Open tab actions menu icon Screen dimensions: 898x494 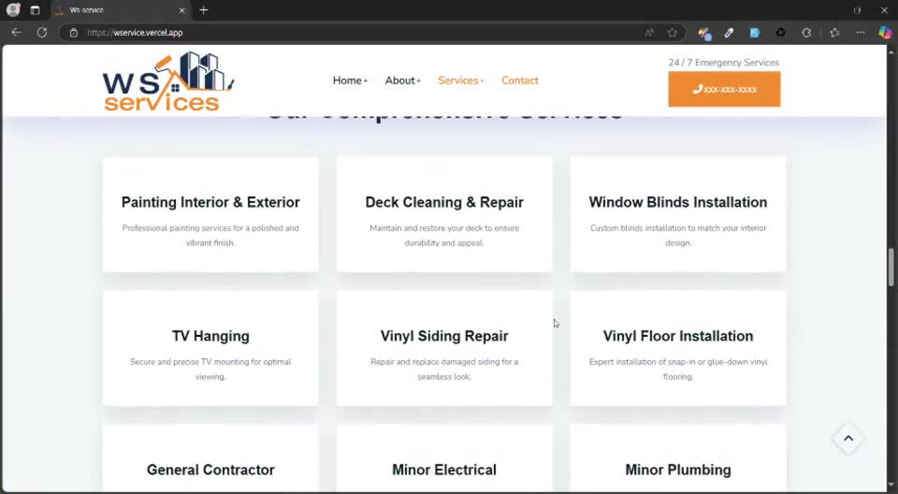tap(35, 10)
